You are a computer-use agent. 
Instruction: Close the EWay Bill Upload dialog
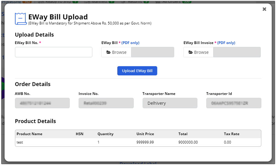(x=264, y=9)
